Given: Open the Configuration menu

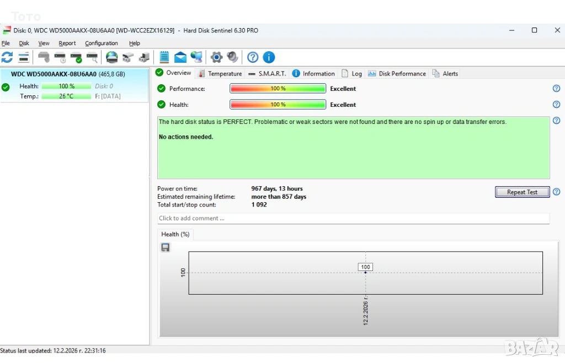Looking at the screenshot, I should click(101, 44).
